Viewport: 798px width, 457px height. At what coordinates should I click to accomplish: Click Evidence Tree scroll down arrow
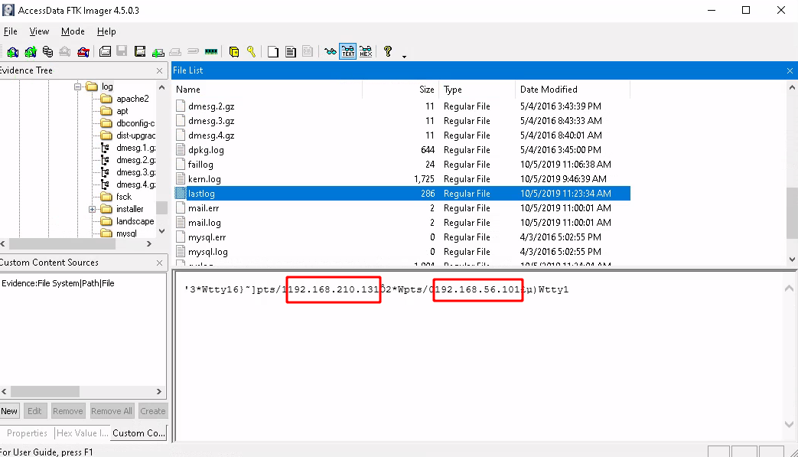click(162, 231)
